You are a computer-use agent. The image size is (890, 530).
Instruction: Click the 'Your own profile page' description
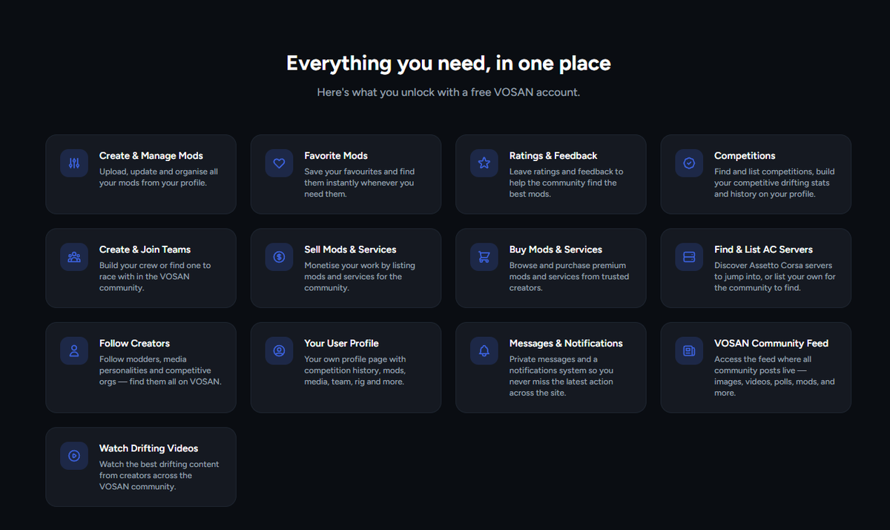[x=355, y=370]
